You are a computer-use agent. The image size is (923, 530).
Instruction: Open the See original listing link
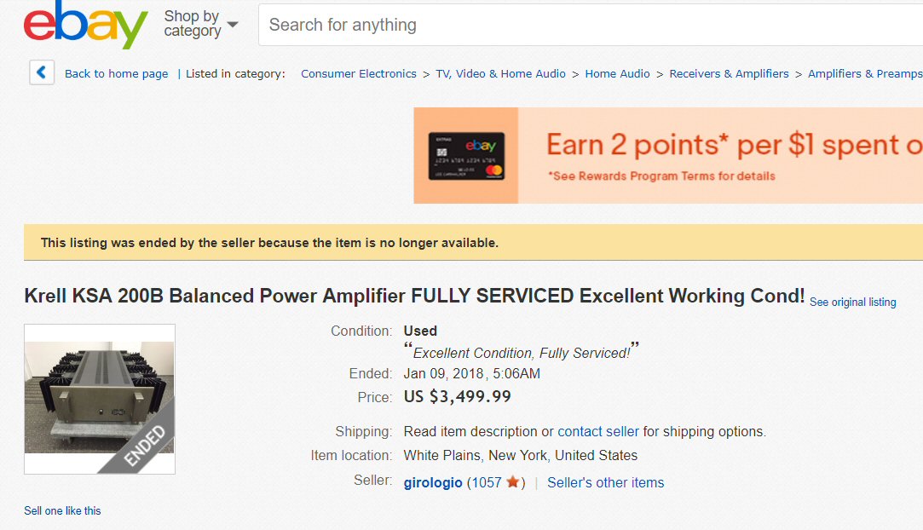[x=852, y=302]
